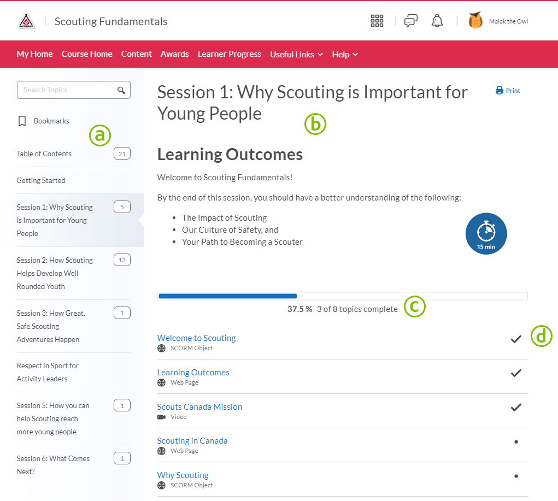Image resolution: width=558 pixels, height=501 pixels.
Task: Open the notifications bell icon
Action: pos(437,21)
